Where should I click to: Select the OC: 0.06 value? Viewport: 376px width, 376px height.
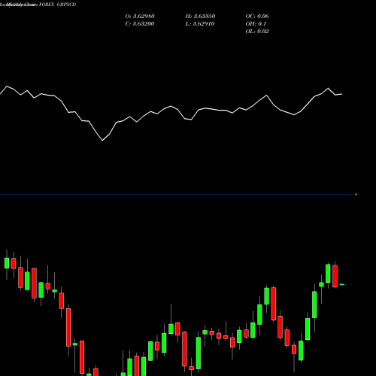[x=257, y=17]
